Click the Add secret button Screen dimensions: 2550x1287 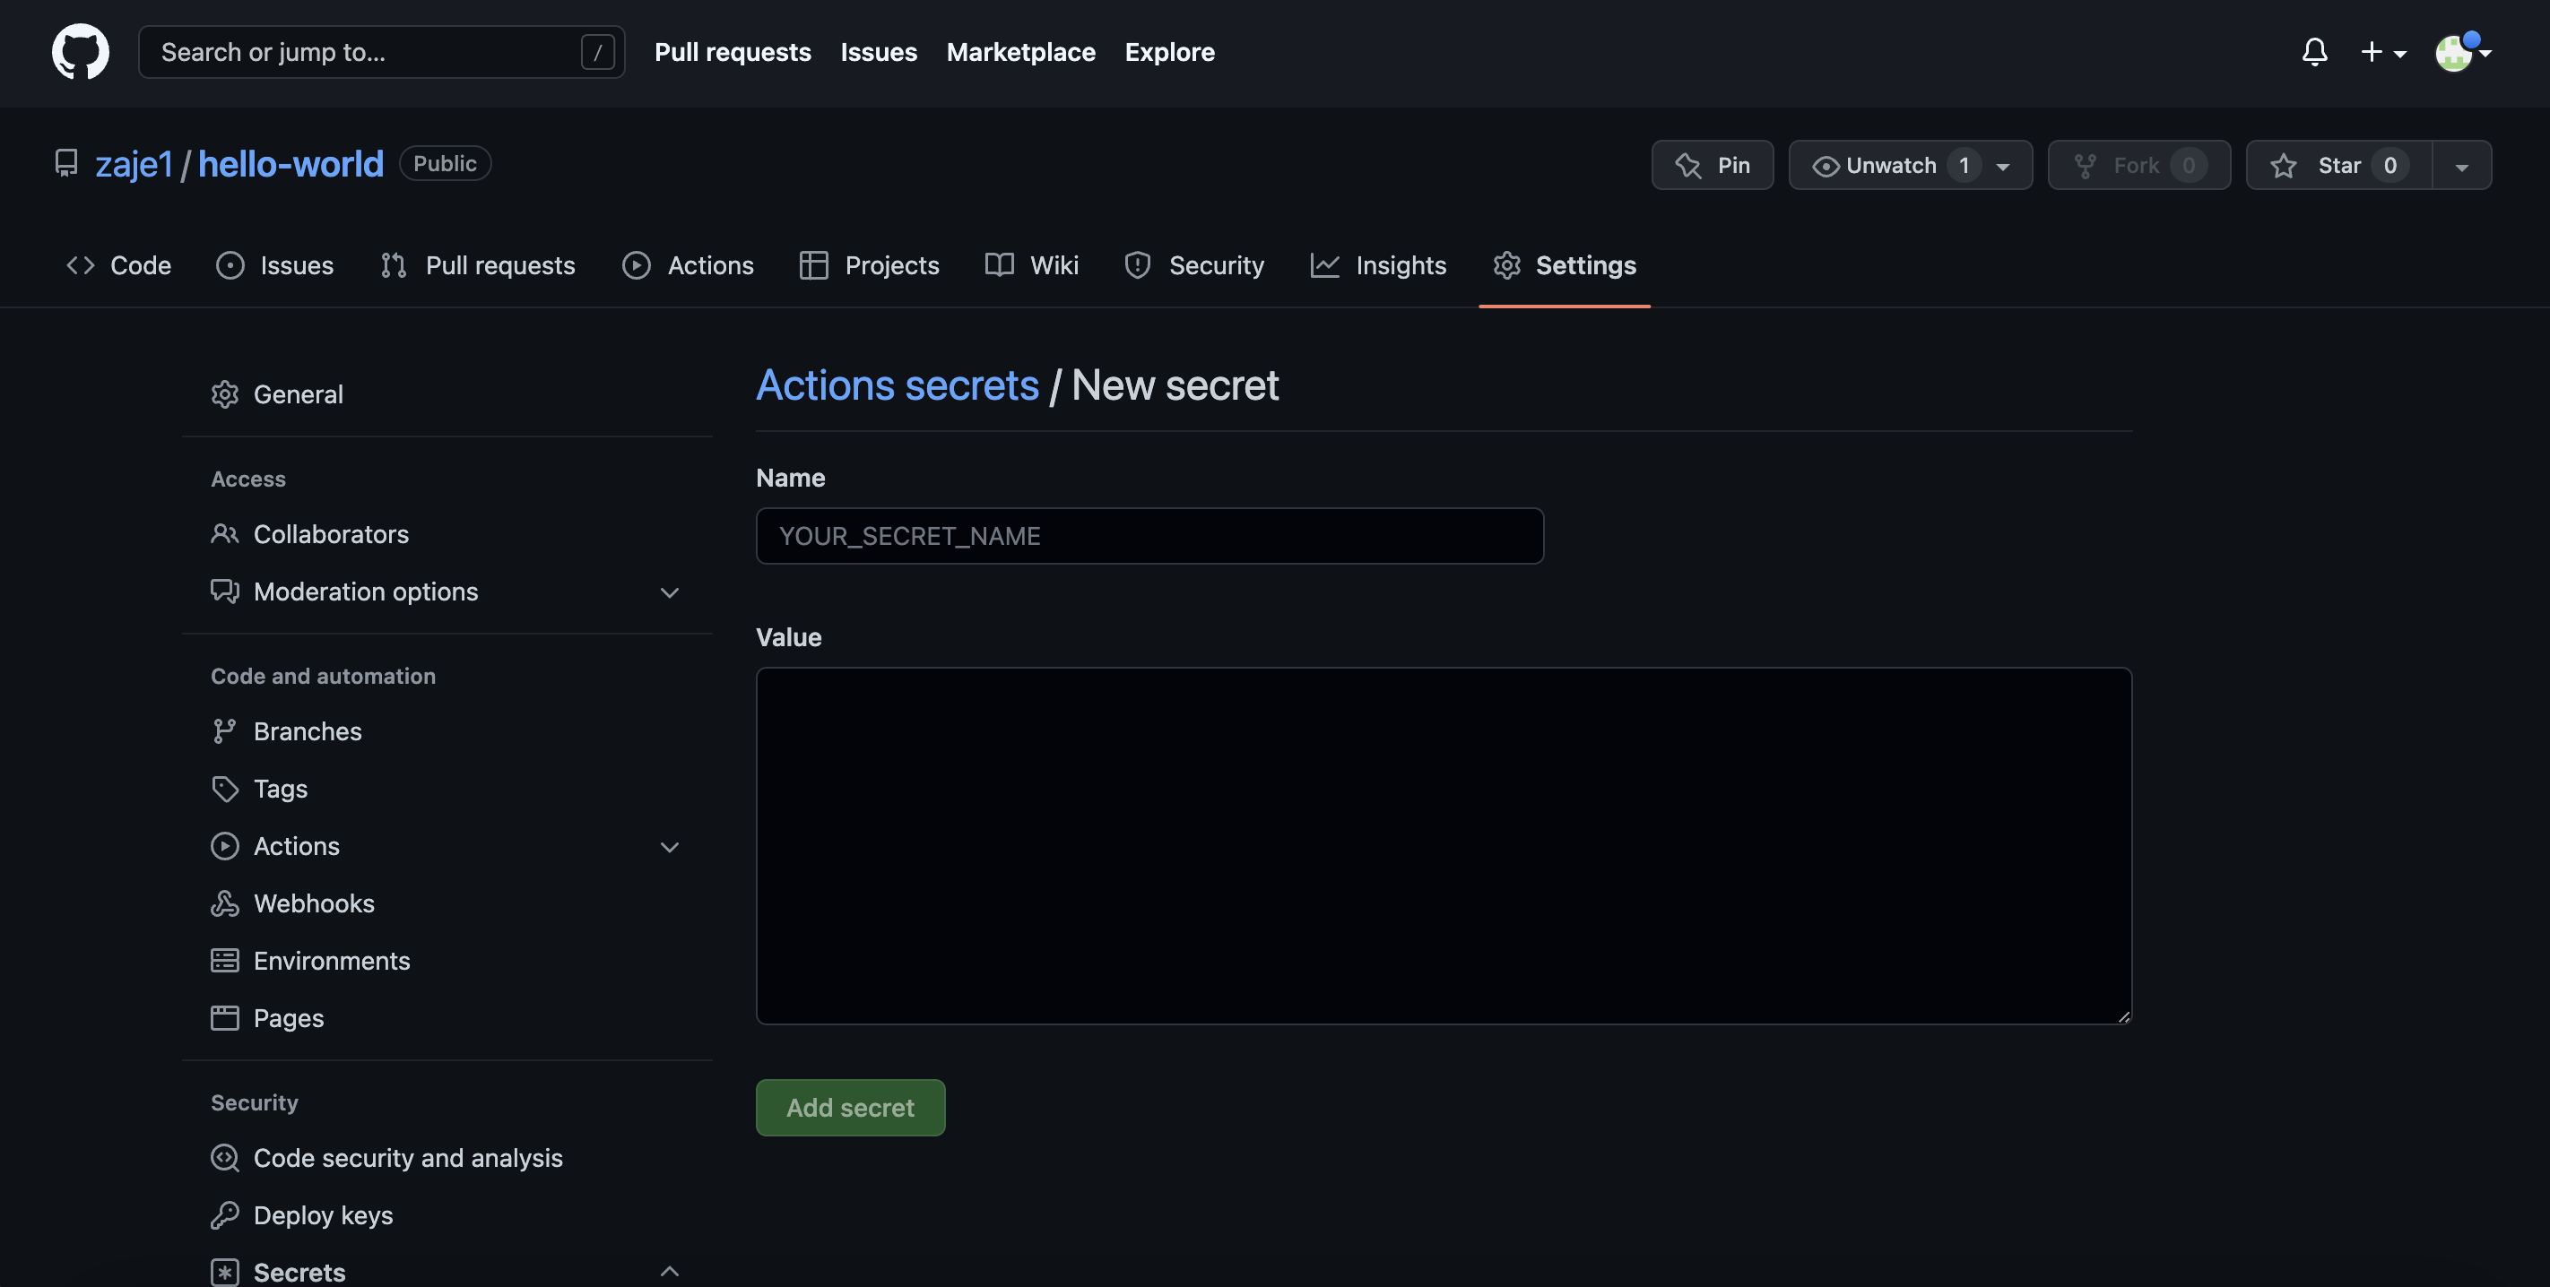tap(850, 1107)
